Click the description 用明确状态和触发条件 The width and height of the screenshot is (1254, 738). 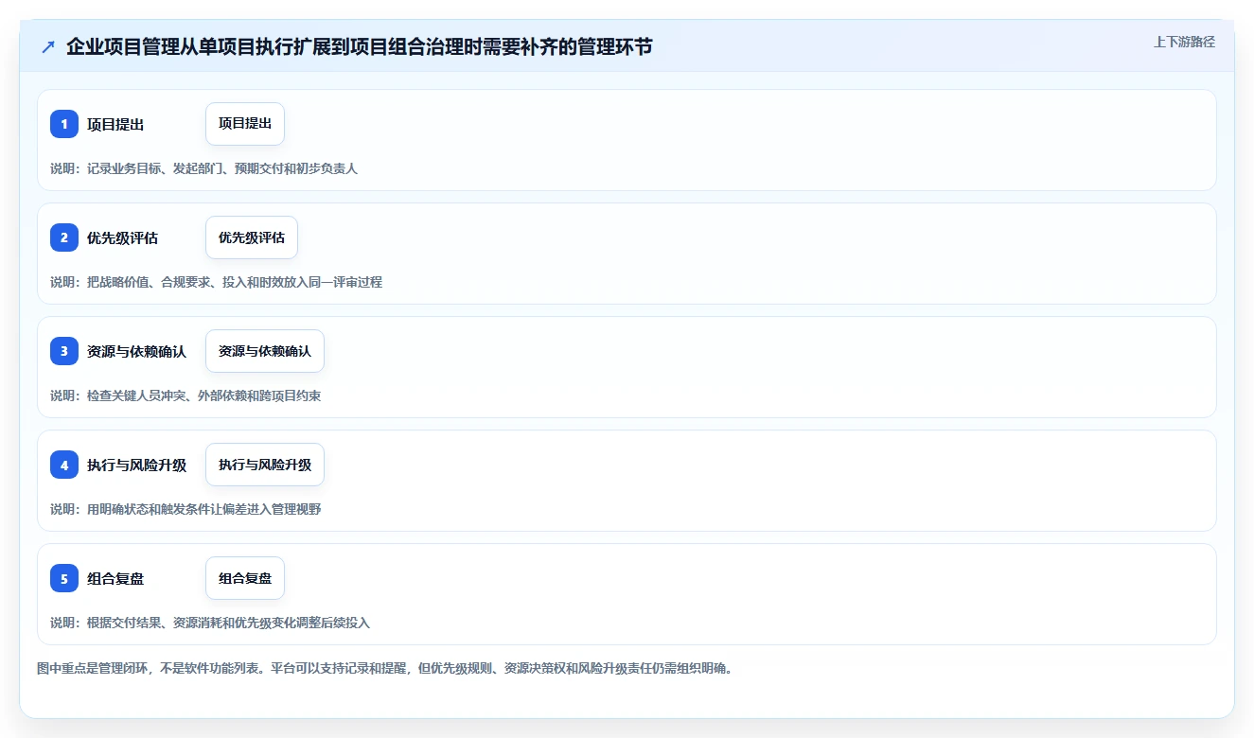(185, 509)
